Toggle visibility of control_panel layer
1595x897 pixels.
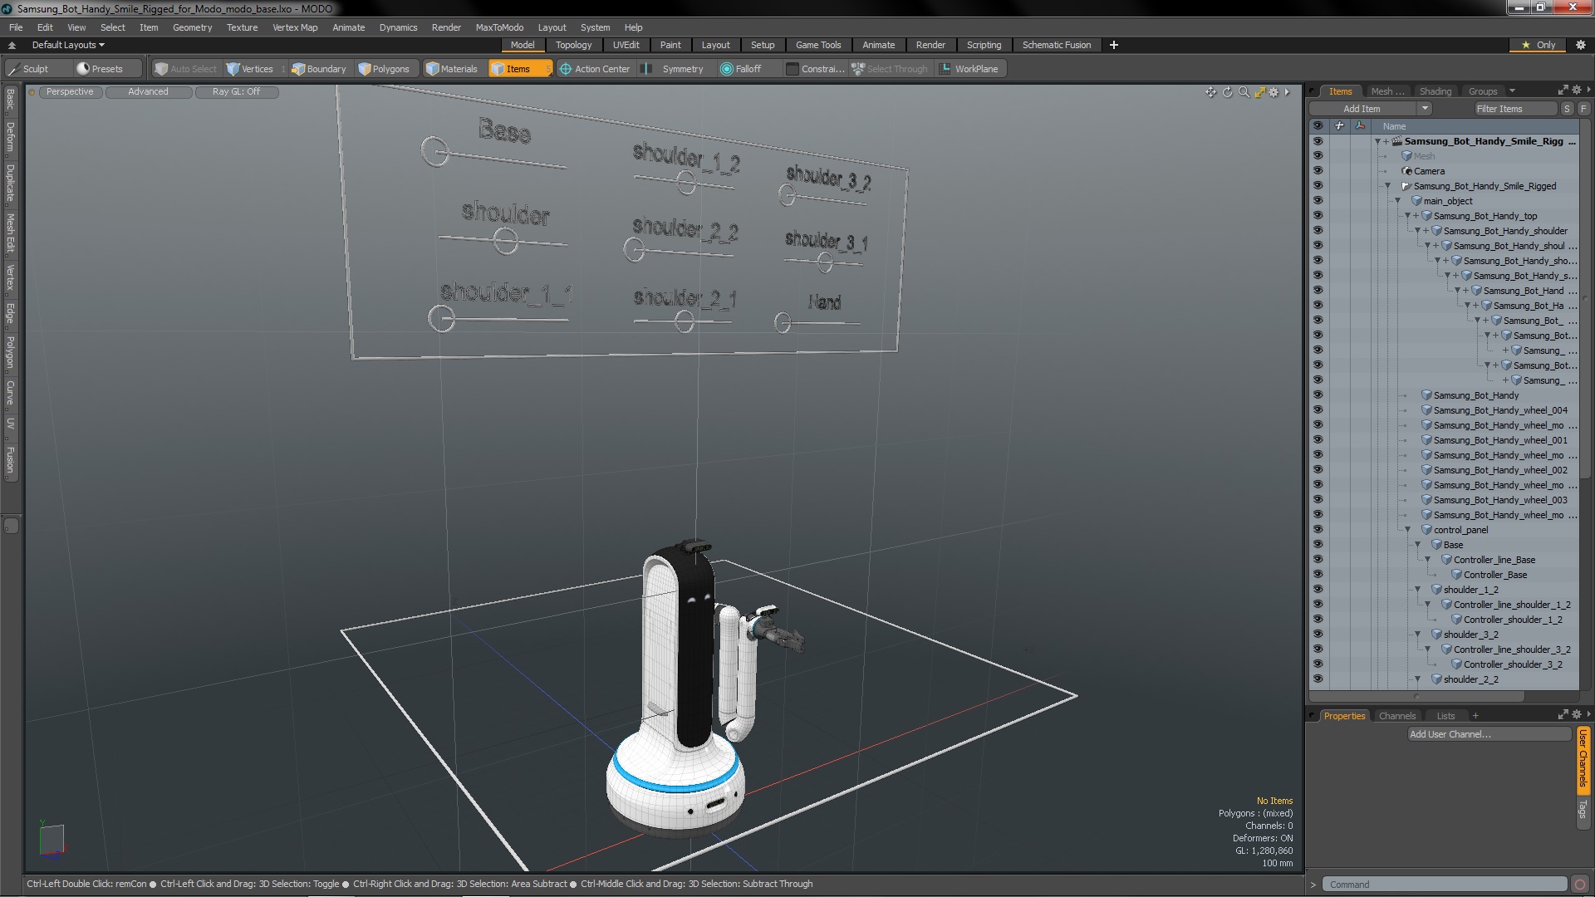[1318, 529]
